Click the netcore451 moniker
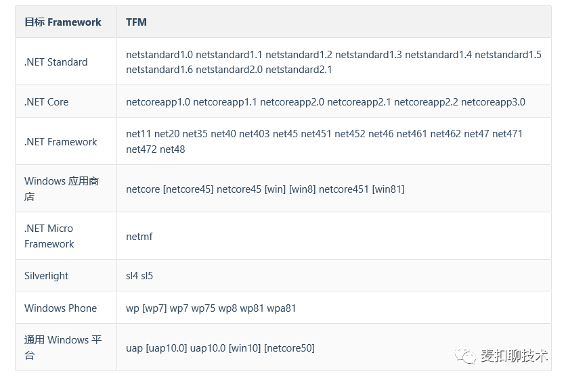The height and width of the screenshot is (380, 566). 344,189
